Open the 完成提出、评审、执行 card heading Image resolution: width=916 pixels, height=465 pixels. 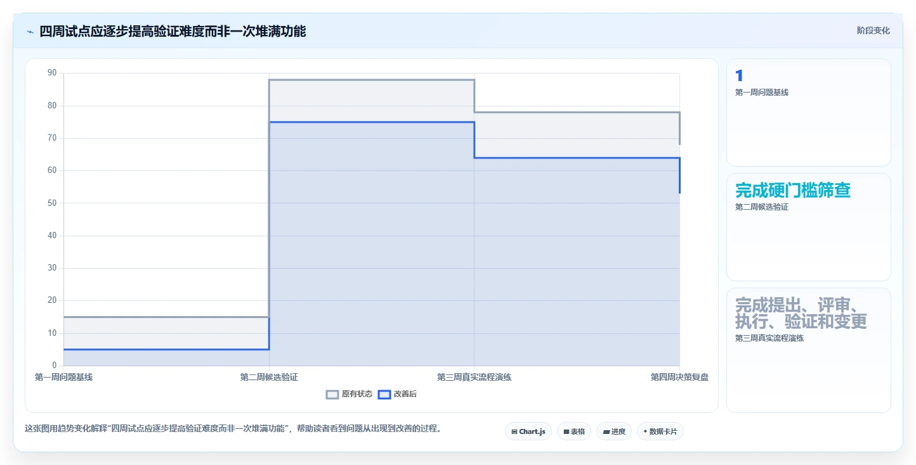click(801, 313)
